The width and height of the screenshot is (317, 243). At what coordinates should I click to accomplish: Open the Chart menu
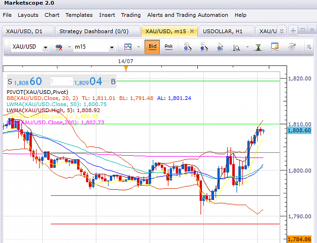point(52,15)
